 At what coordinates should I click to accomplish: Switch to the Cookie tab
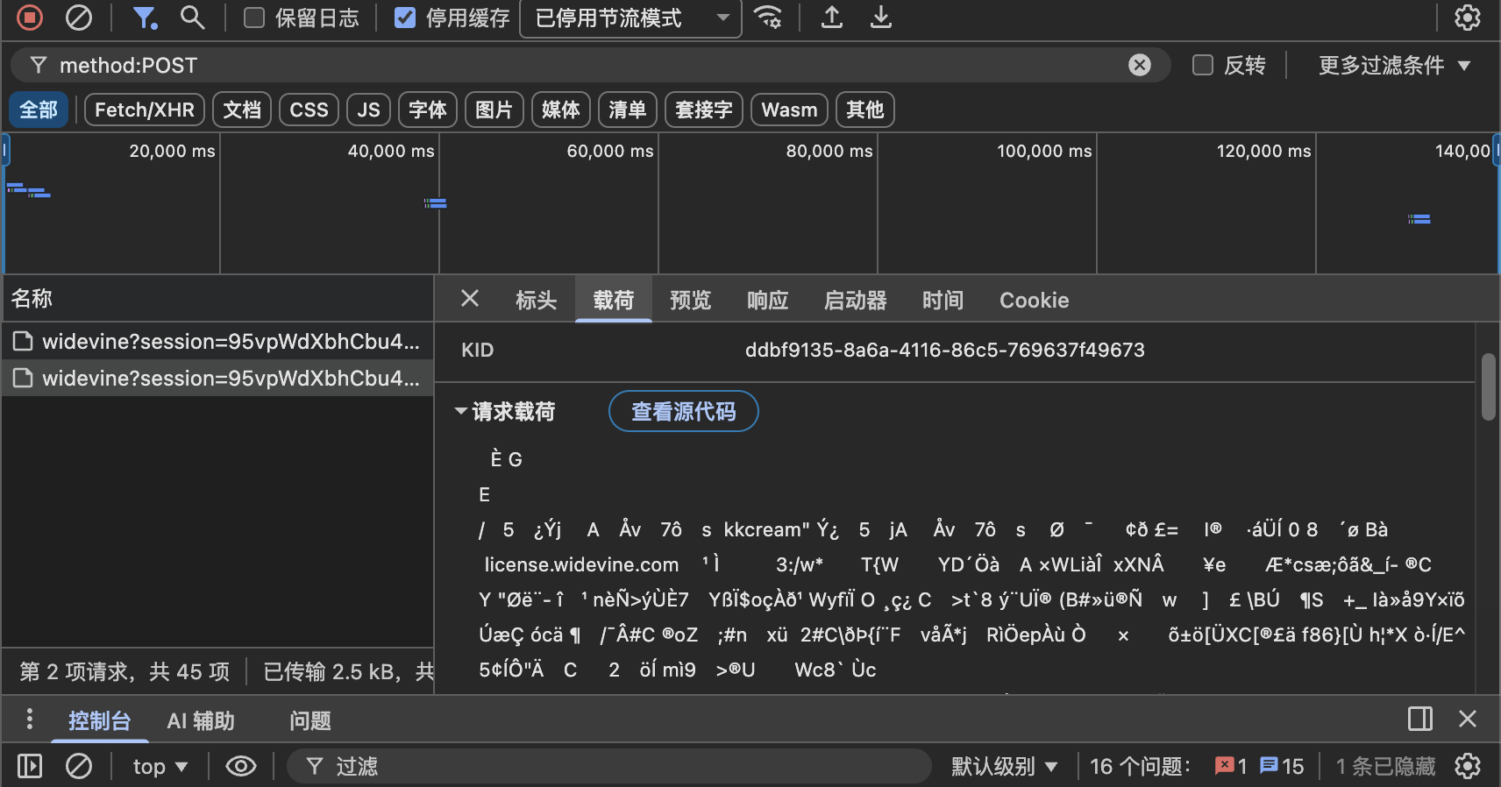pos(1035,301)
